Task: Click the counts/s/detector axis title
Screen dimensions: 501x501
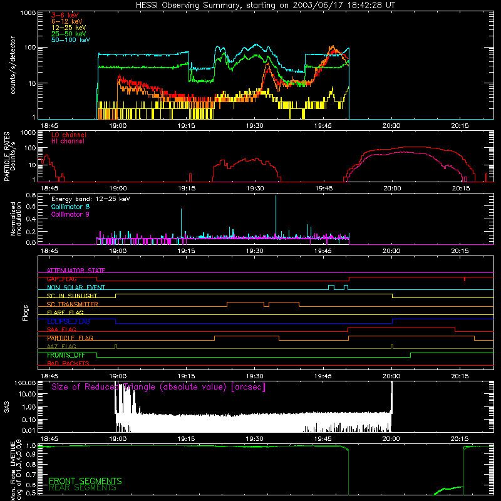Action: (13, 65)
